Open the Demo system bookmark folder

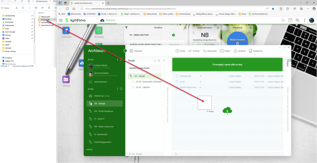pyautogui.click(x=166, y=14)
